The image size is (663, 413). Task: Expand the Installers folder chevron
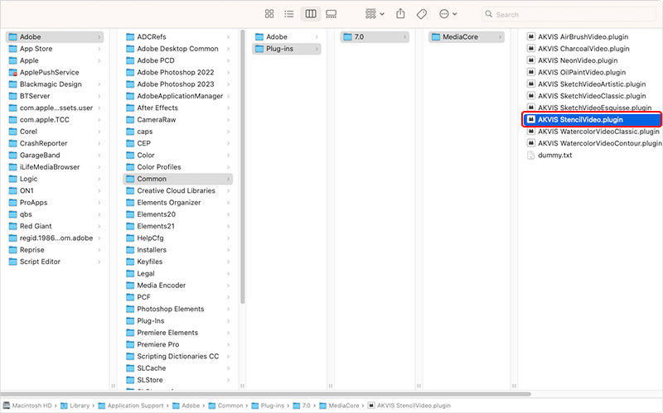[x=229, y=250]
